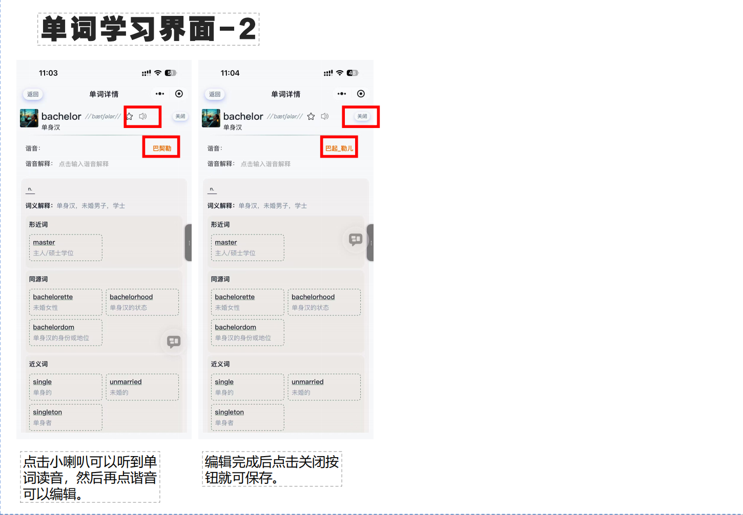
Task: Open floating feedback bubble in right screen
Action: [355, 239]
